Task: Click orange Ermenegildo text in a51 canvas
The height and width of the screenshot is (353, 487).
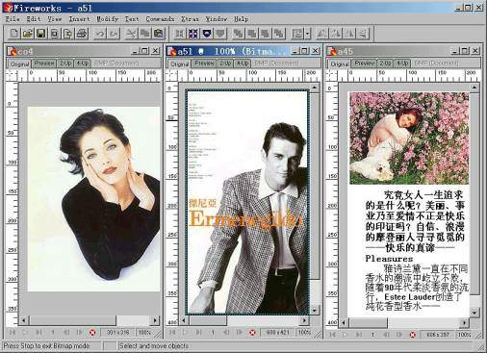Action: click(245, 219)
